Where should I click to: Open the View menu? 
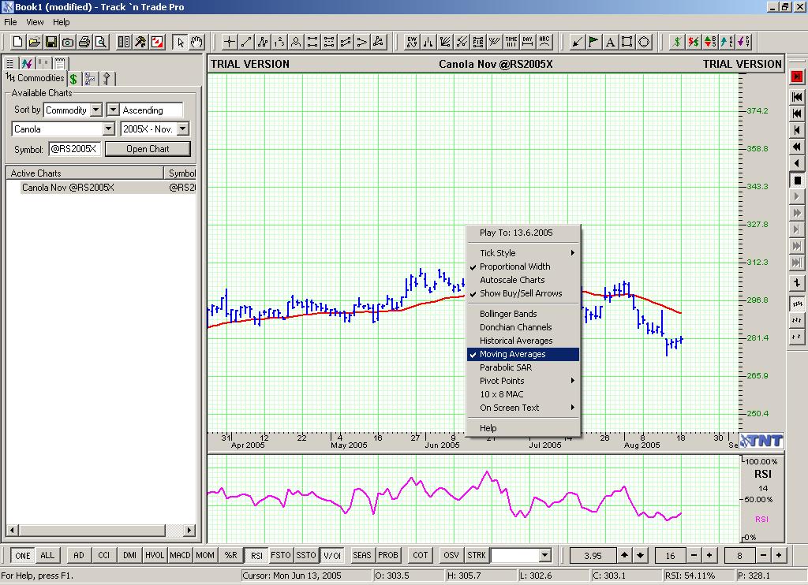[35, 22]
